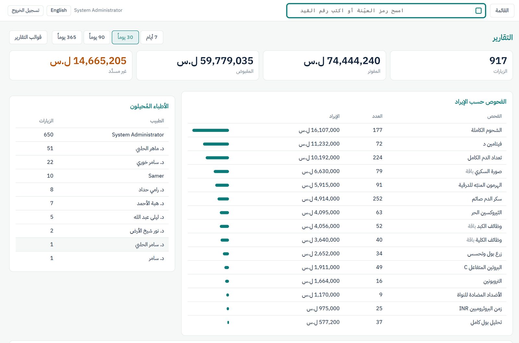Click the وظائف الكلية test name

tap(489, 240)
